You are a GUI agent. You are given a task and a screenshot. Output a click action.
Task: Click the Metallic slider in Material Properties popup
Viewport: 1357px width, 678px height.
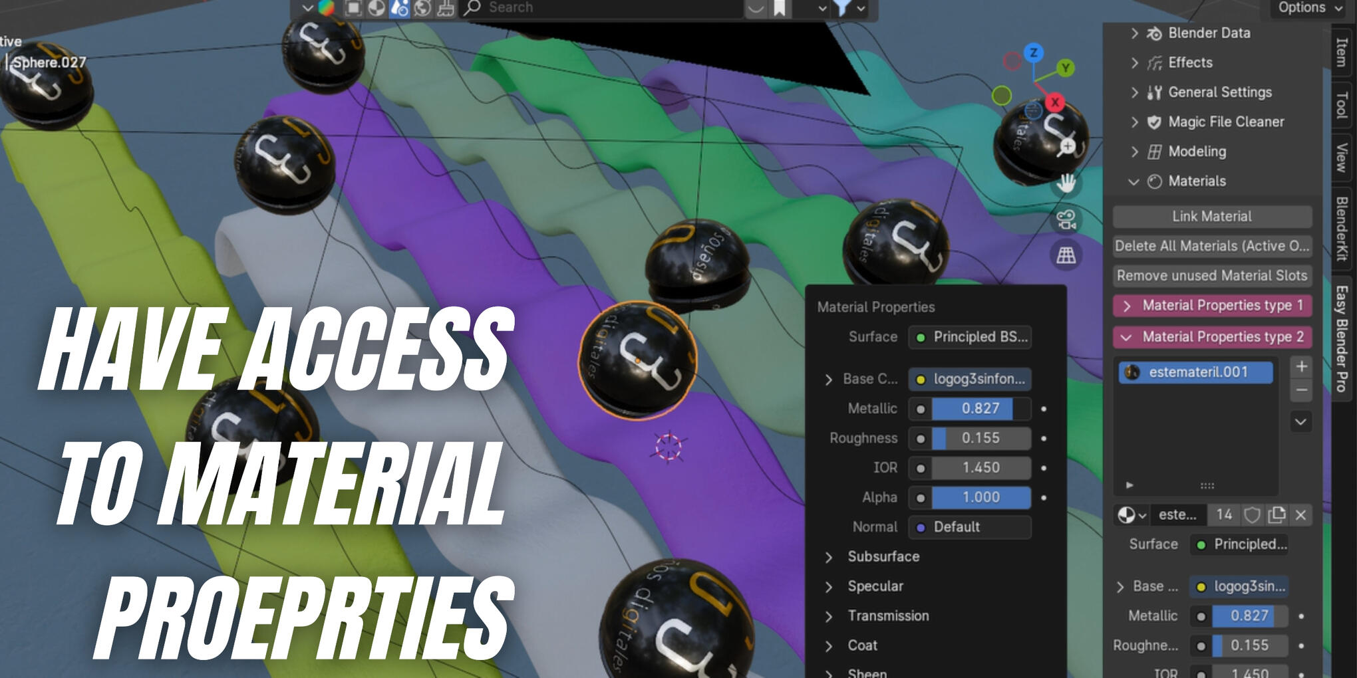point(980,409)
